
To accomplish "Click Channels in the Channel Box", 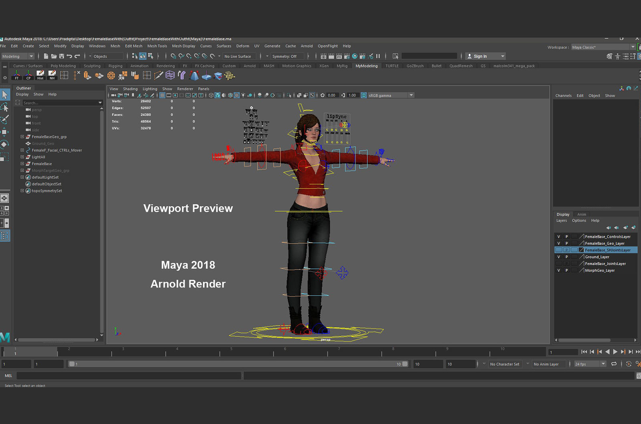I will (x=563, y=96).
